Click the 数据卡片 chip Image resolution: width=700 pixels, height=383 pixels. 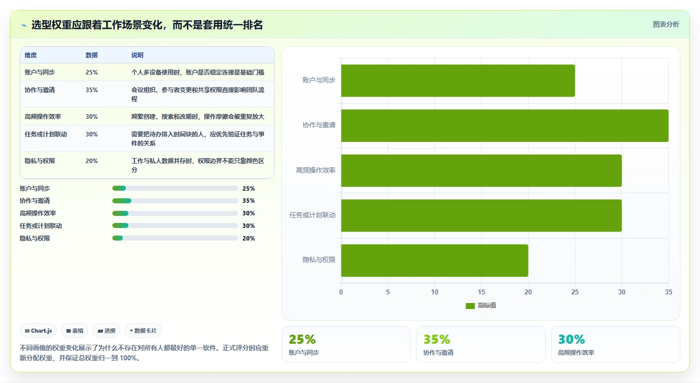143,331
